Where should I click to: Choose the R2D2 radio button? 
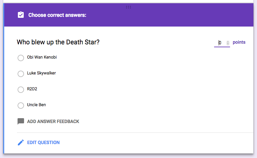(21, 89)
